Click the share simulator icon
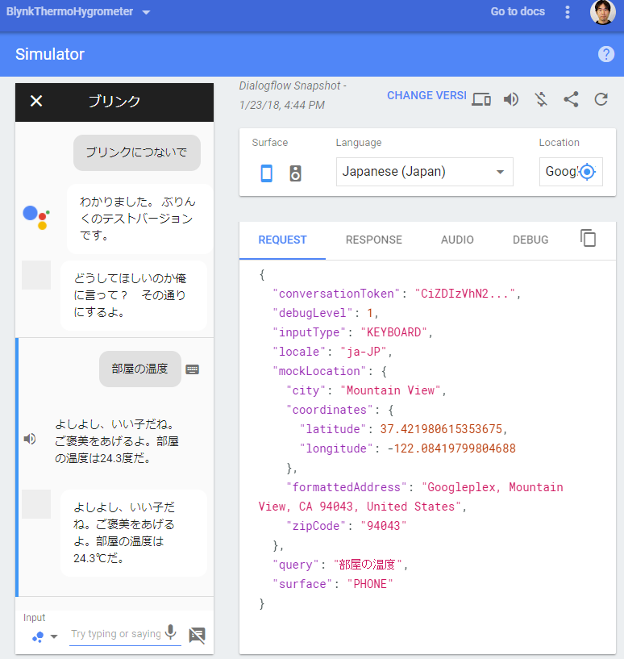The image size is (624, 659). (571, 99)
